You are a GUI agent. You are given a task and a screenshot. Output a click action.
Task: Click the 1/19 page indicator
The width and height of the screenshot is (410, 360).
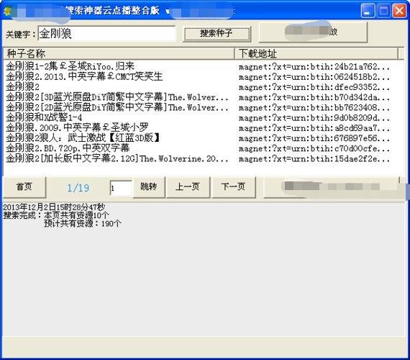[x=78, y=188]
